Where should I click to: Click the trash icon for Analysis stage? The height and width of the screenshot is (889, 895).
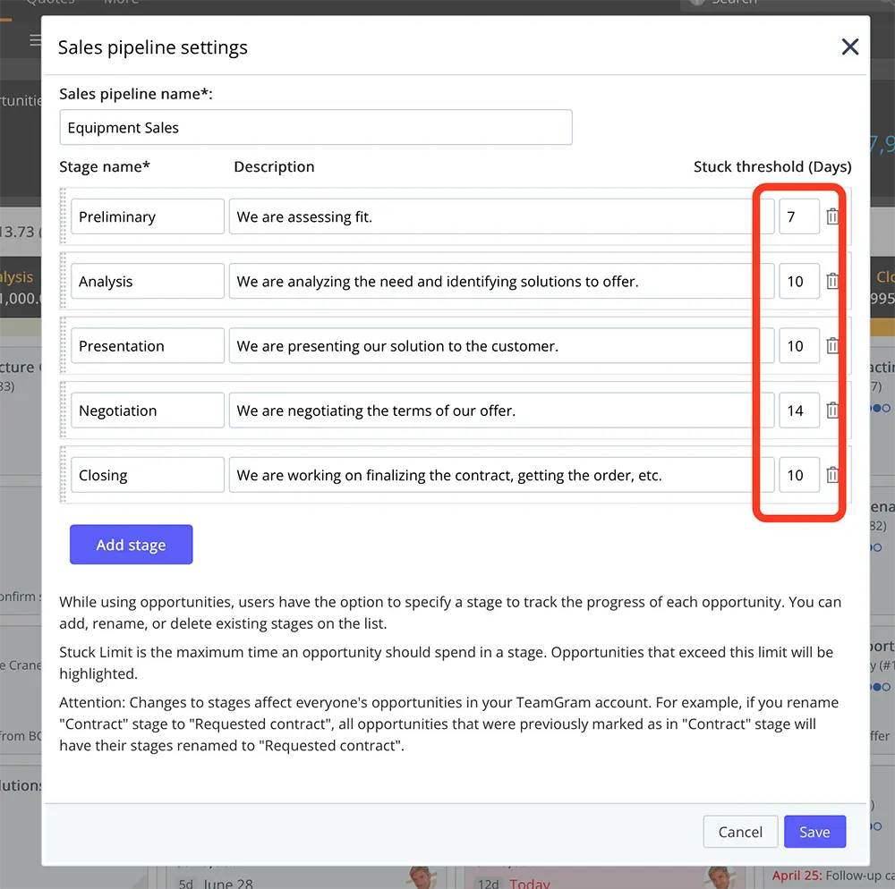(x=832, y=281)
